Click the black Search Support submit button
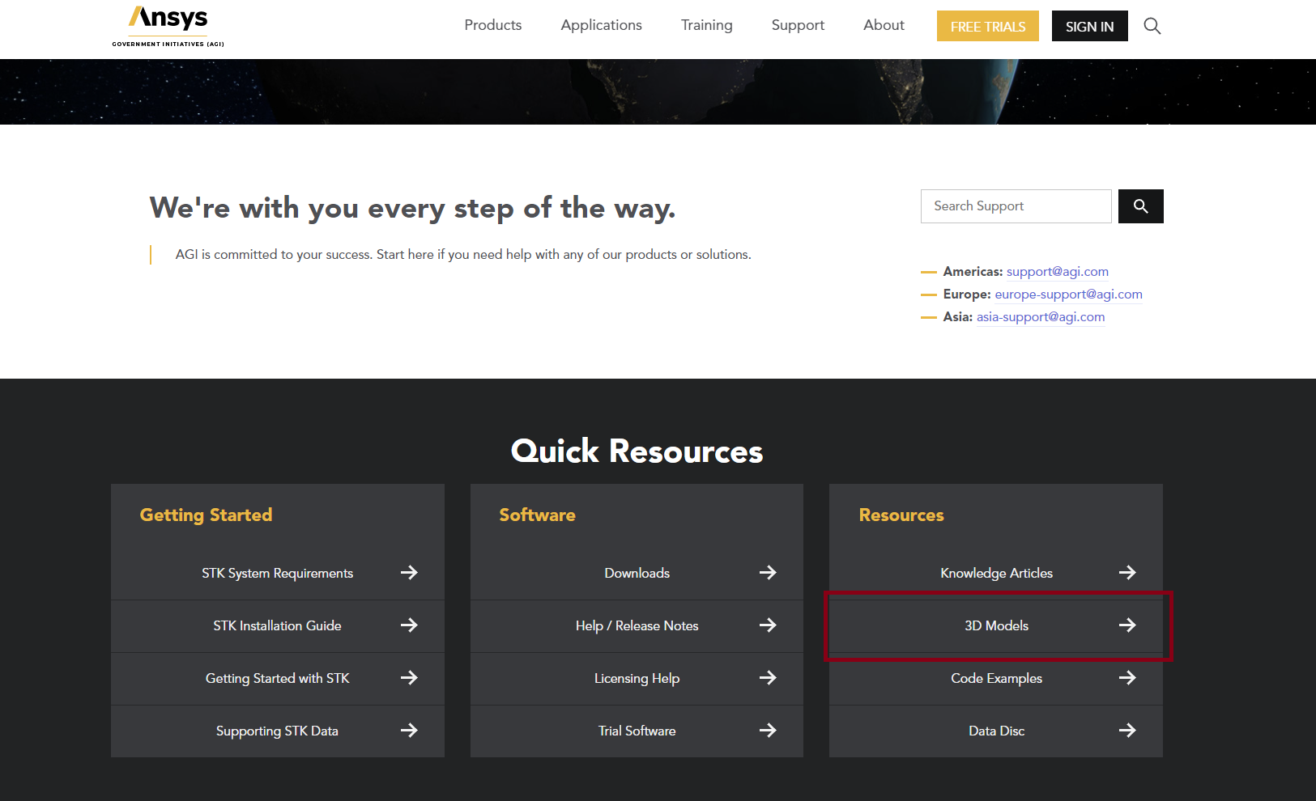 [1140, 206]
